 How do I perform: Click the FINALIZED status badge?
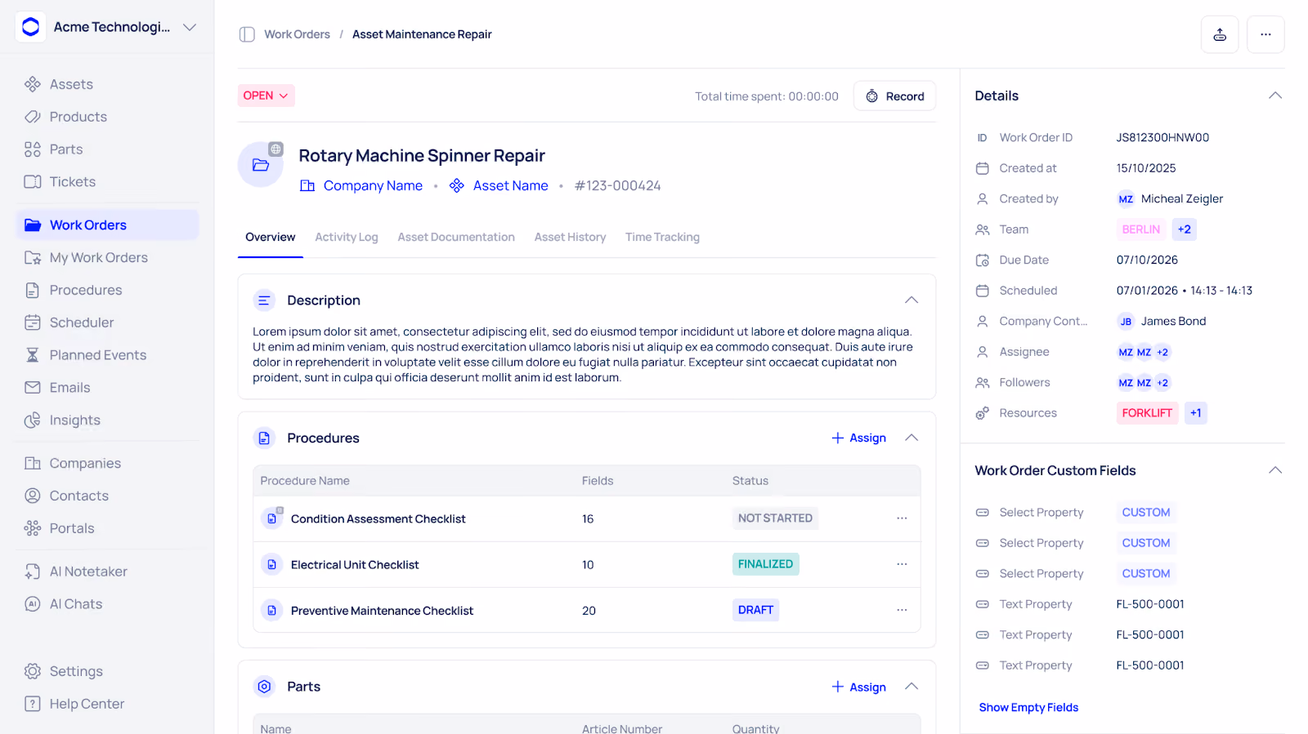tap(765, 564)
